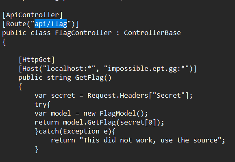Image resolution: width=235 pixels, height=162 pixels.
Task: Click the closing brace after the catch block
Action: tap(37, 149)
